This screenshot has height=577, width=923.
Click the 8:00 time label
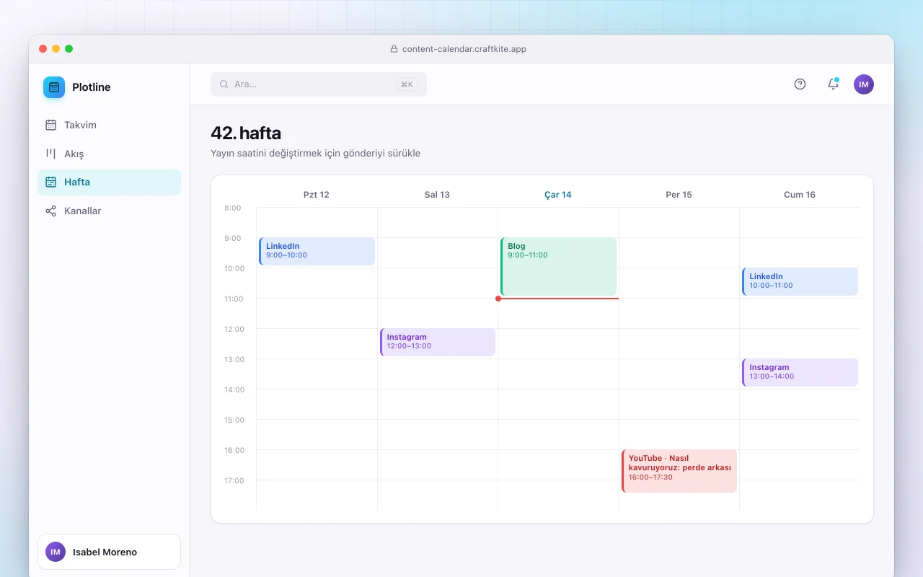pyautogui.click(x=233, y=208)
